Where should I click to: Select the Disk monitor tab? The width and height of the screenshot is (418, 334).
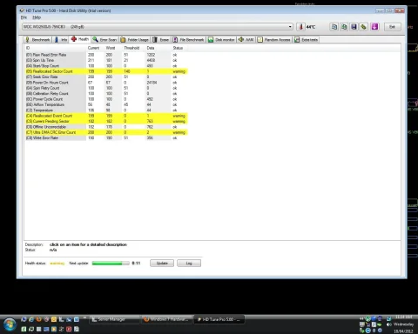(221, 39)
